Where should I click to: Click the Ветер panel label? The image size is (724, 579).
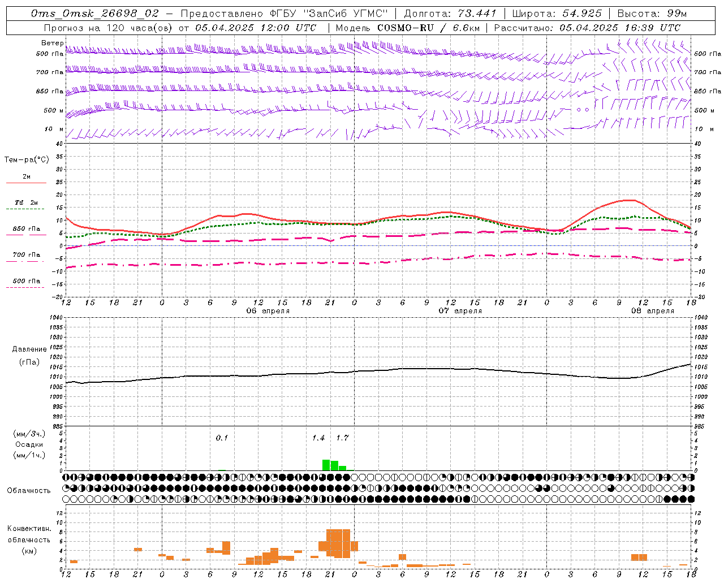[52, 43]
